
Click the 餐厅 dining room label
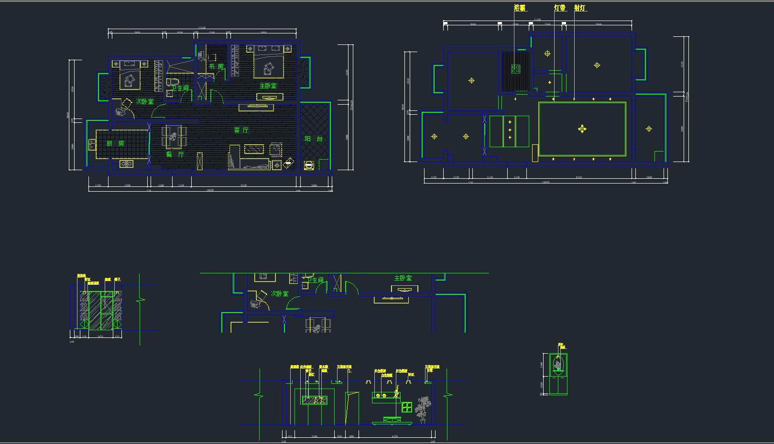(x=174, y=154)
